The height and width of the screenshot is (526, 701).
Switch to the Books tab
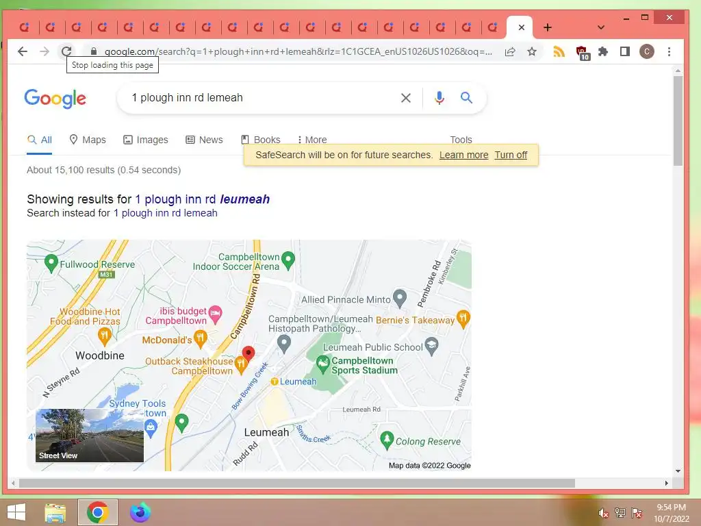click(x=261, y=140)
